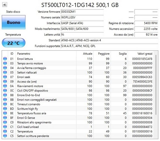Click the Standard field ATA8-ACS version 4
Image resolution: width=160 pixels, height=141 pixels.
pyautogui.click(x=109, y=40)
